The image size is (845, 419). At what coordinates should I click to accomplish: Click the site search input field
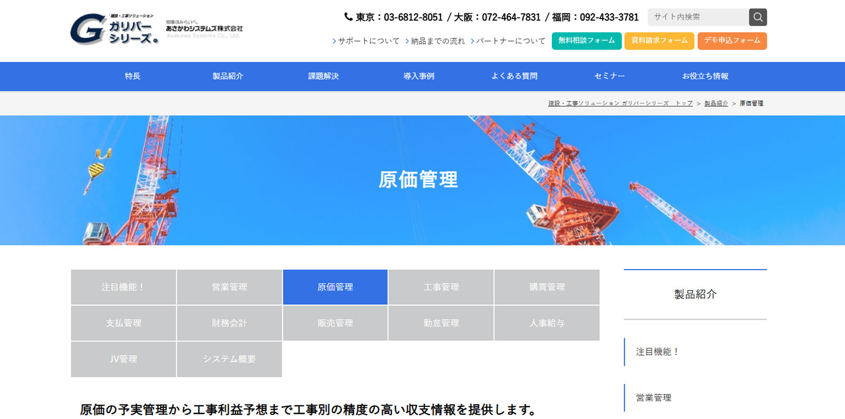698,17
